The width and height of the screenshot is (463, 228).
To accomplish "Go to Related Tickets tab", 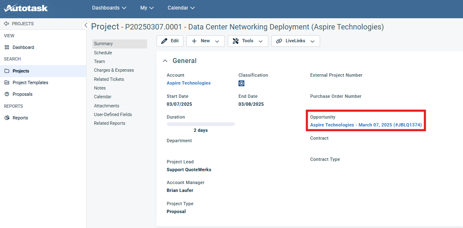I will coord(109,79).
